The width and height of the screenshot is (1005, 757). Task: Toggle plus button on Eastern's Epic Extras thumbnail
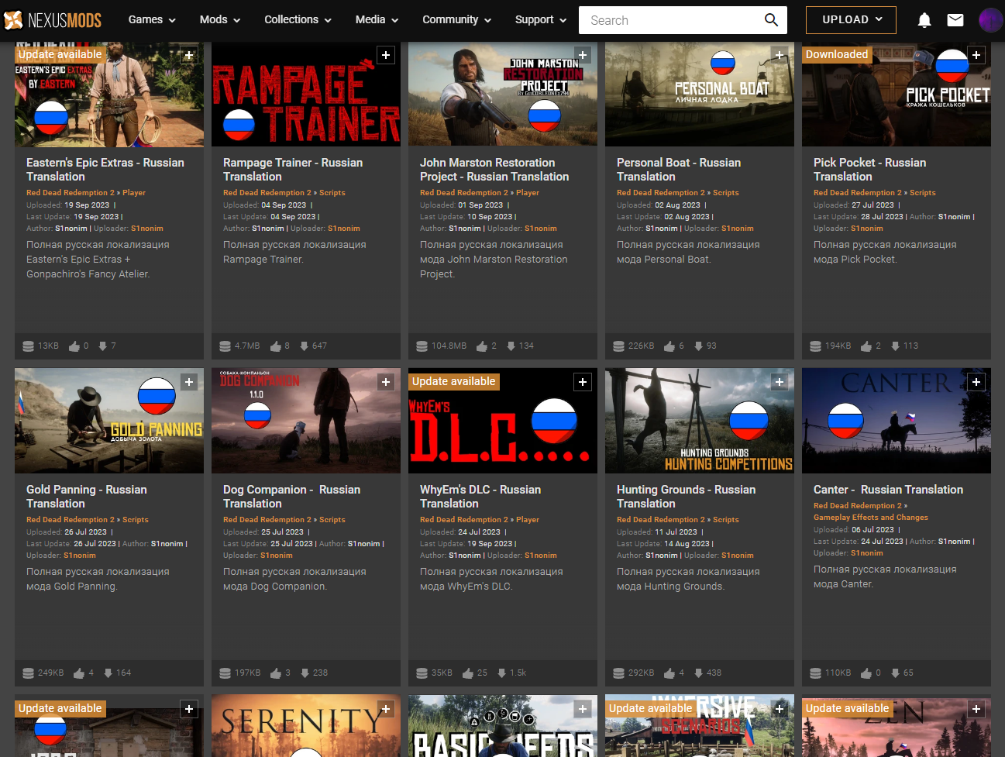[x=189, y=55]
